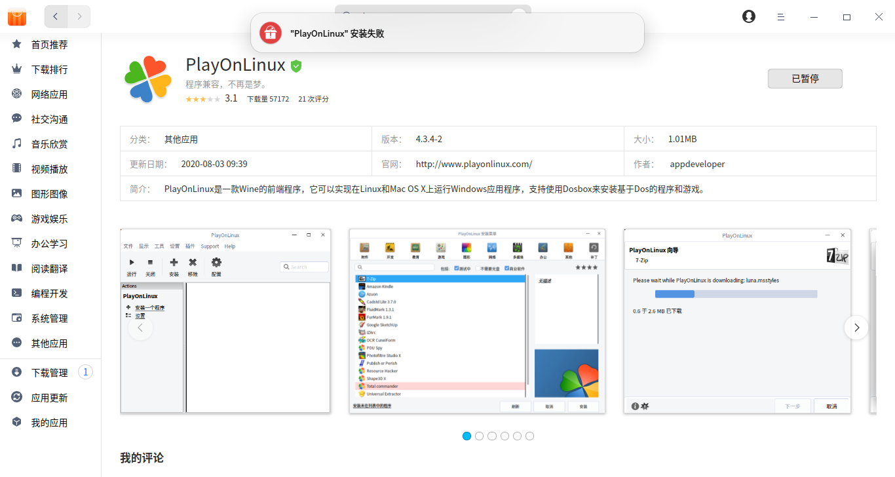Browse the 图形图像 graphics category
This screenshot has height=477, width=895.
(x=50, y=194)
